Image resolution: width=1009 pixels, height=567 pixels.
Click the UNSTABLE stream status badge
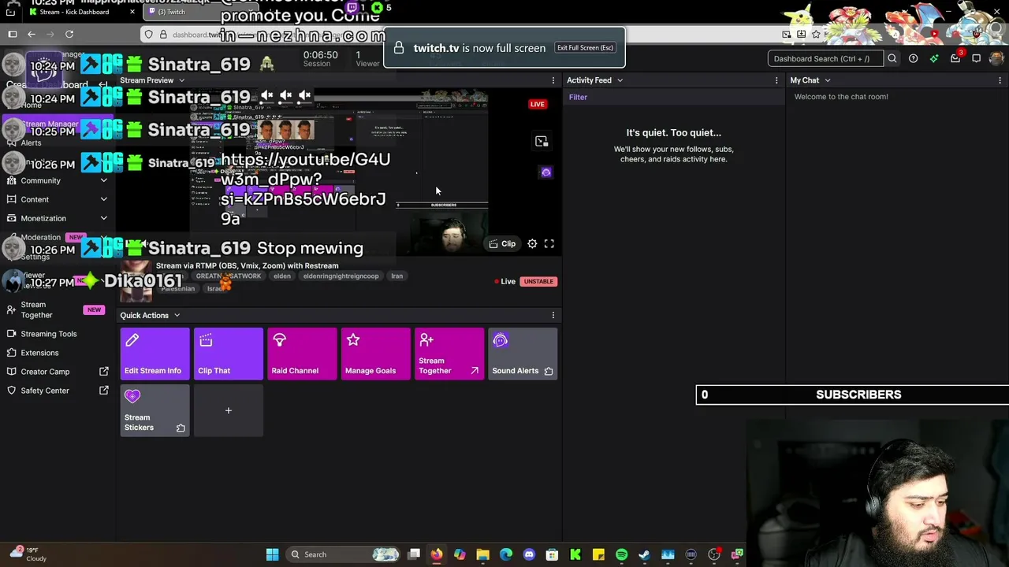tap(538, 282)
